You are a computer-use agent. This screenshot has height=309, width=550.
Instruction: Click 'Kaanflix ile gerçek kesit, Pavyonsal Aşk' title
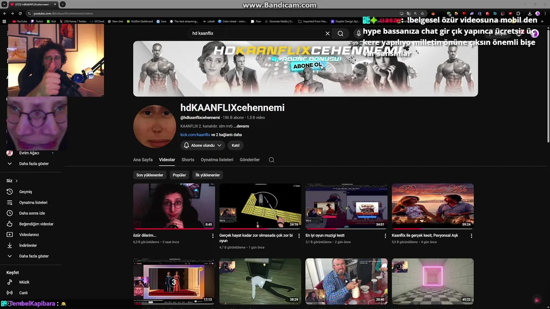[425, 236]
